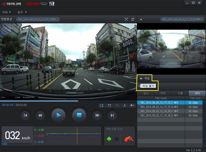Skip to next file
This screenshot has width=206, height=152.
(x=112, y=115)
